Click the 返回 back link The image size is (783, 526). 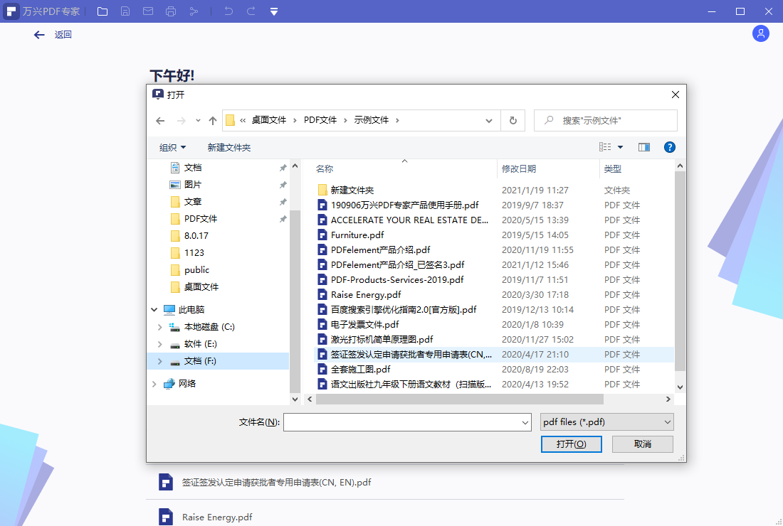[x=63, y=34]
